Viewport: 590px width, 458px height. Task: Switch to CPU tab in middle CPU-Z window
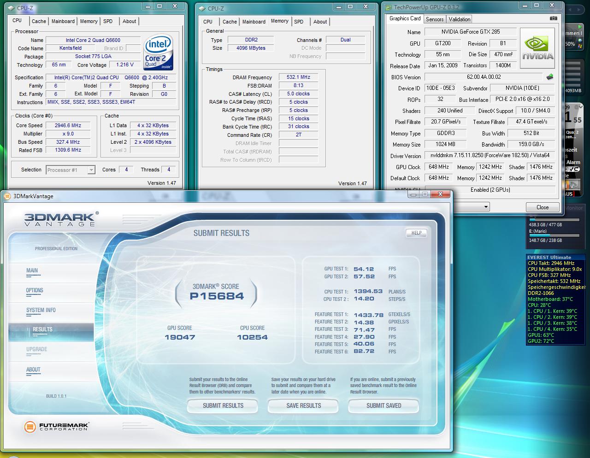208,22
